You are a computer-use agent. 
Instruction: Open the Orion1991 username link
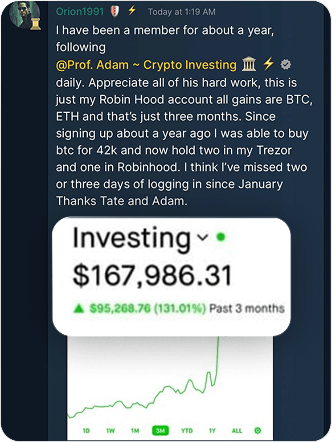[x=79, y=12]
